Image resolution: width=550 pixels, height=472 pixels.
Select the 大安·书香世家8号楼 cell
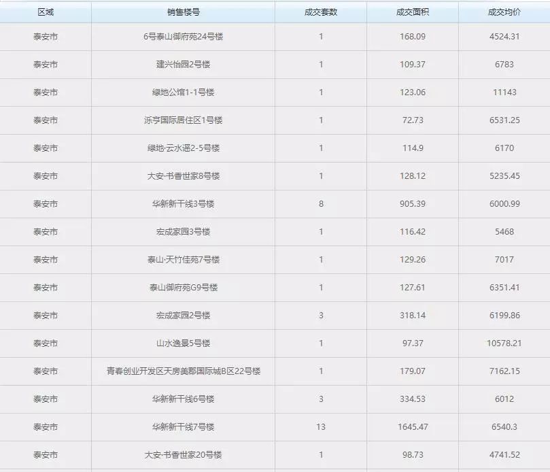click(183, 176)
